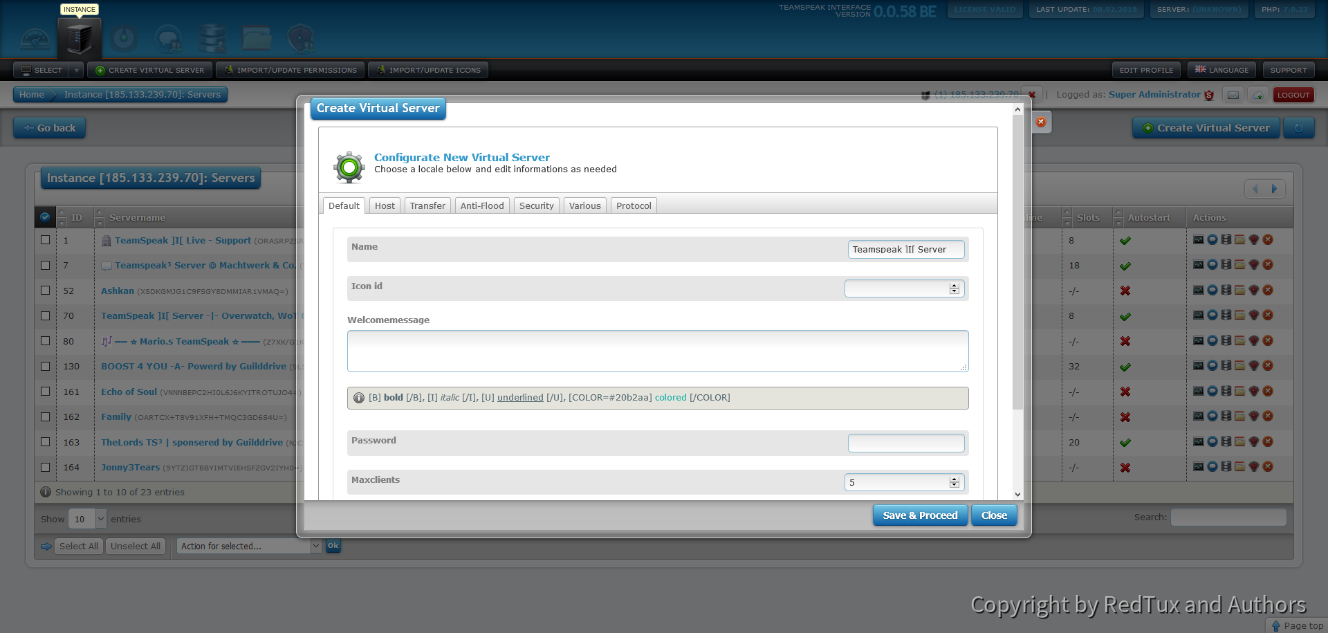Screen dimensions: 1328x633
Task: Click the dialog vertical scrollbar thumb
Action: 1017,262
